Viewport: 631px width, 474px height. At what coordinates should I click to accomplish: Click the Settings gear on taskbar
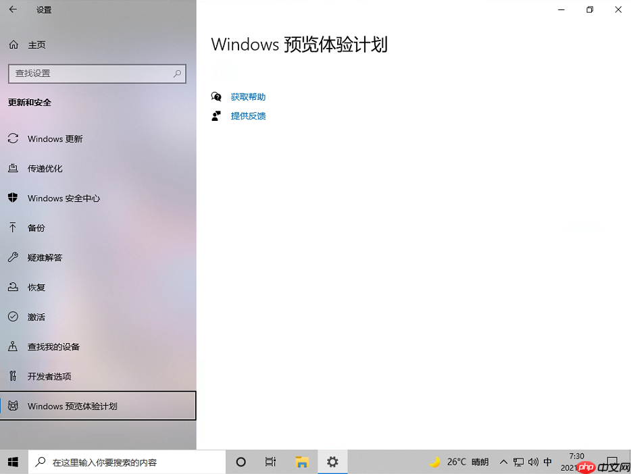point(332,462)
